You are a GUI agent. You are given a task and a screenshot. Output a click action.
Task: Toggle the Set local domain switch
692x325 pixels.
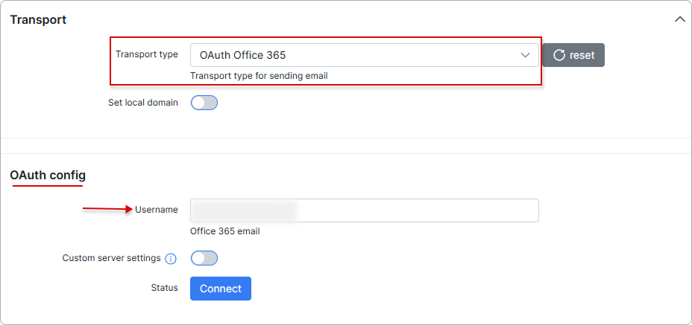tap(204, 103)
